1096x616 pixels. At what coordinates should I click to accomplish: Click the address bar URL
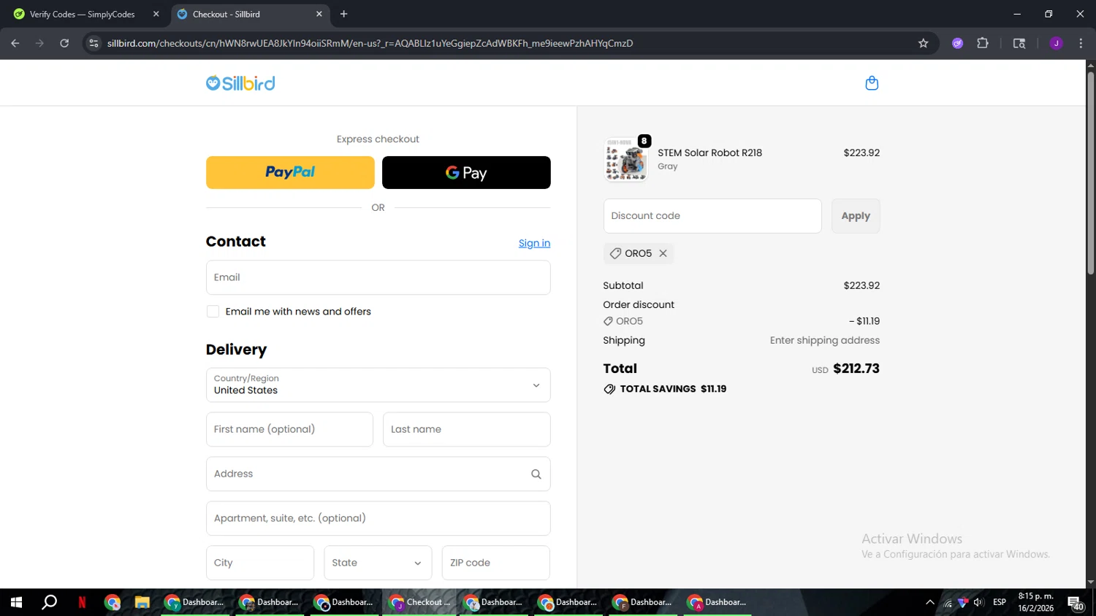point(370,43)
